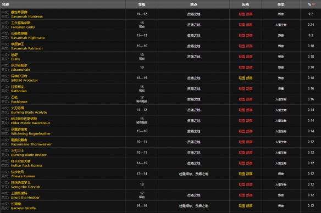Open the Rathorian entry
The width and height of the screenshot is (321, 213).
19,91
